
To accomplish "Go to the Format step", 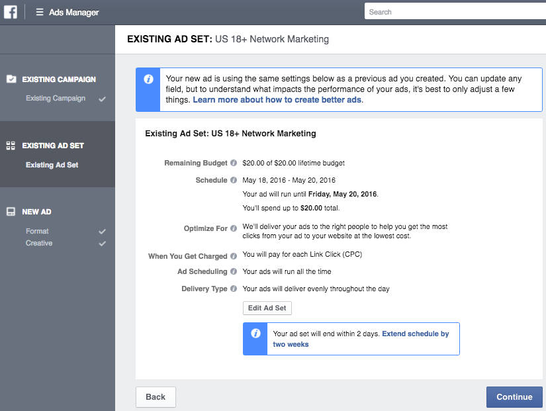I will [x=37, y=231].
